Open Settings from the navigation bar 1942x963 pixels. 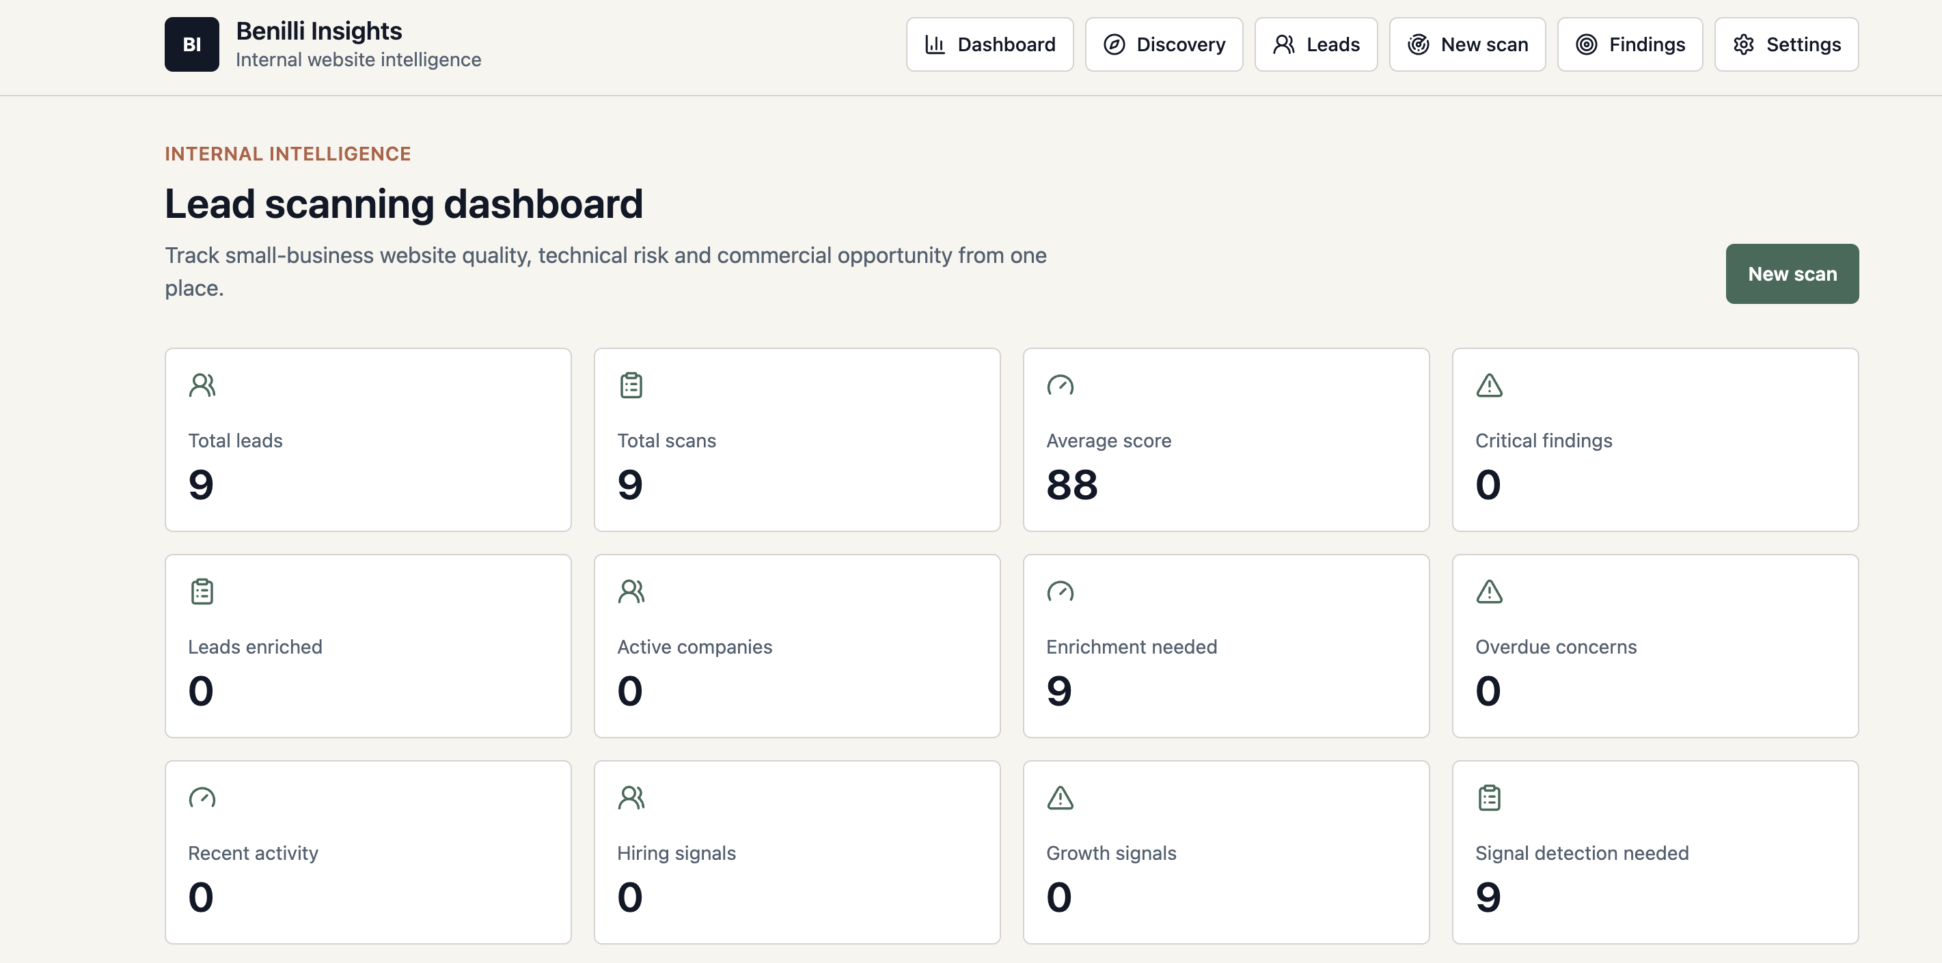[x=1786, y=44]
